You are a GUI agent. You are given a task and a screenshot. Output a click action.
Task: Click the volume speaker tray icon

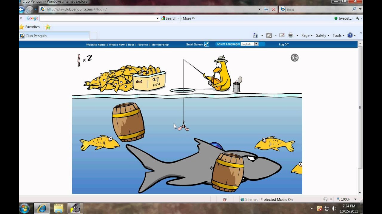334,208
